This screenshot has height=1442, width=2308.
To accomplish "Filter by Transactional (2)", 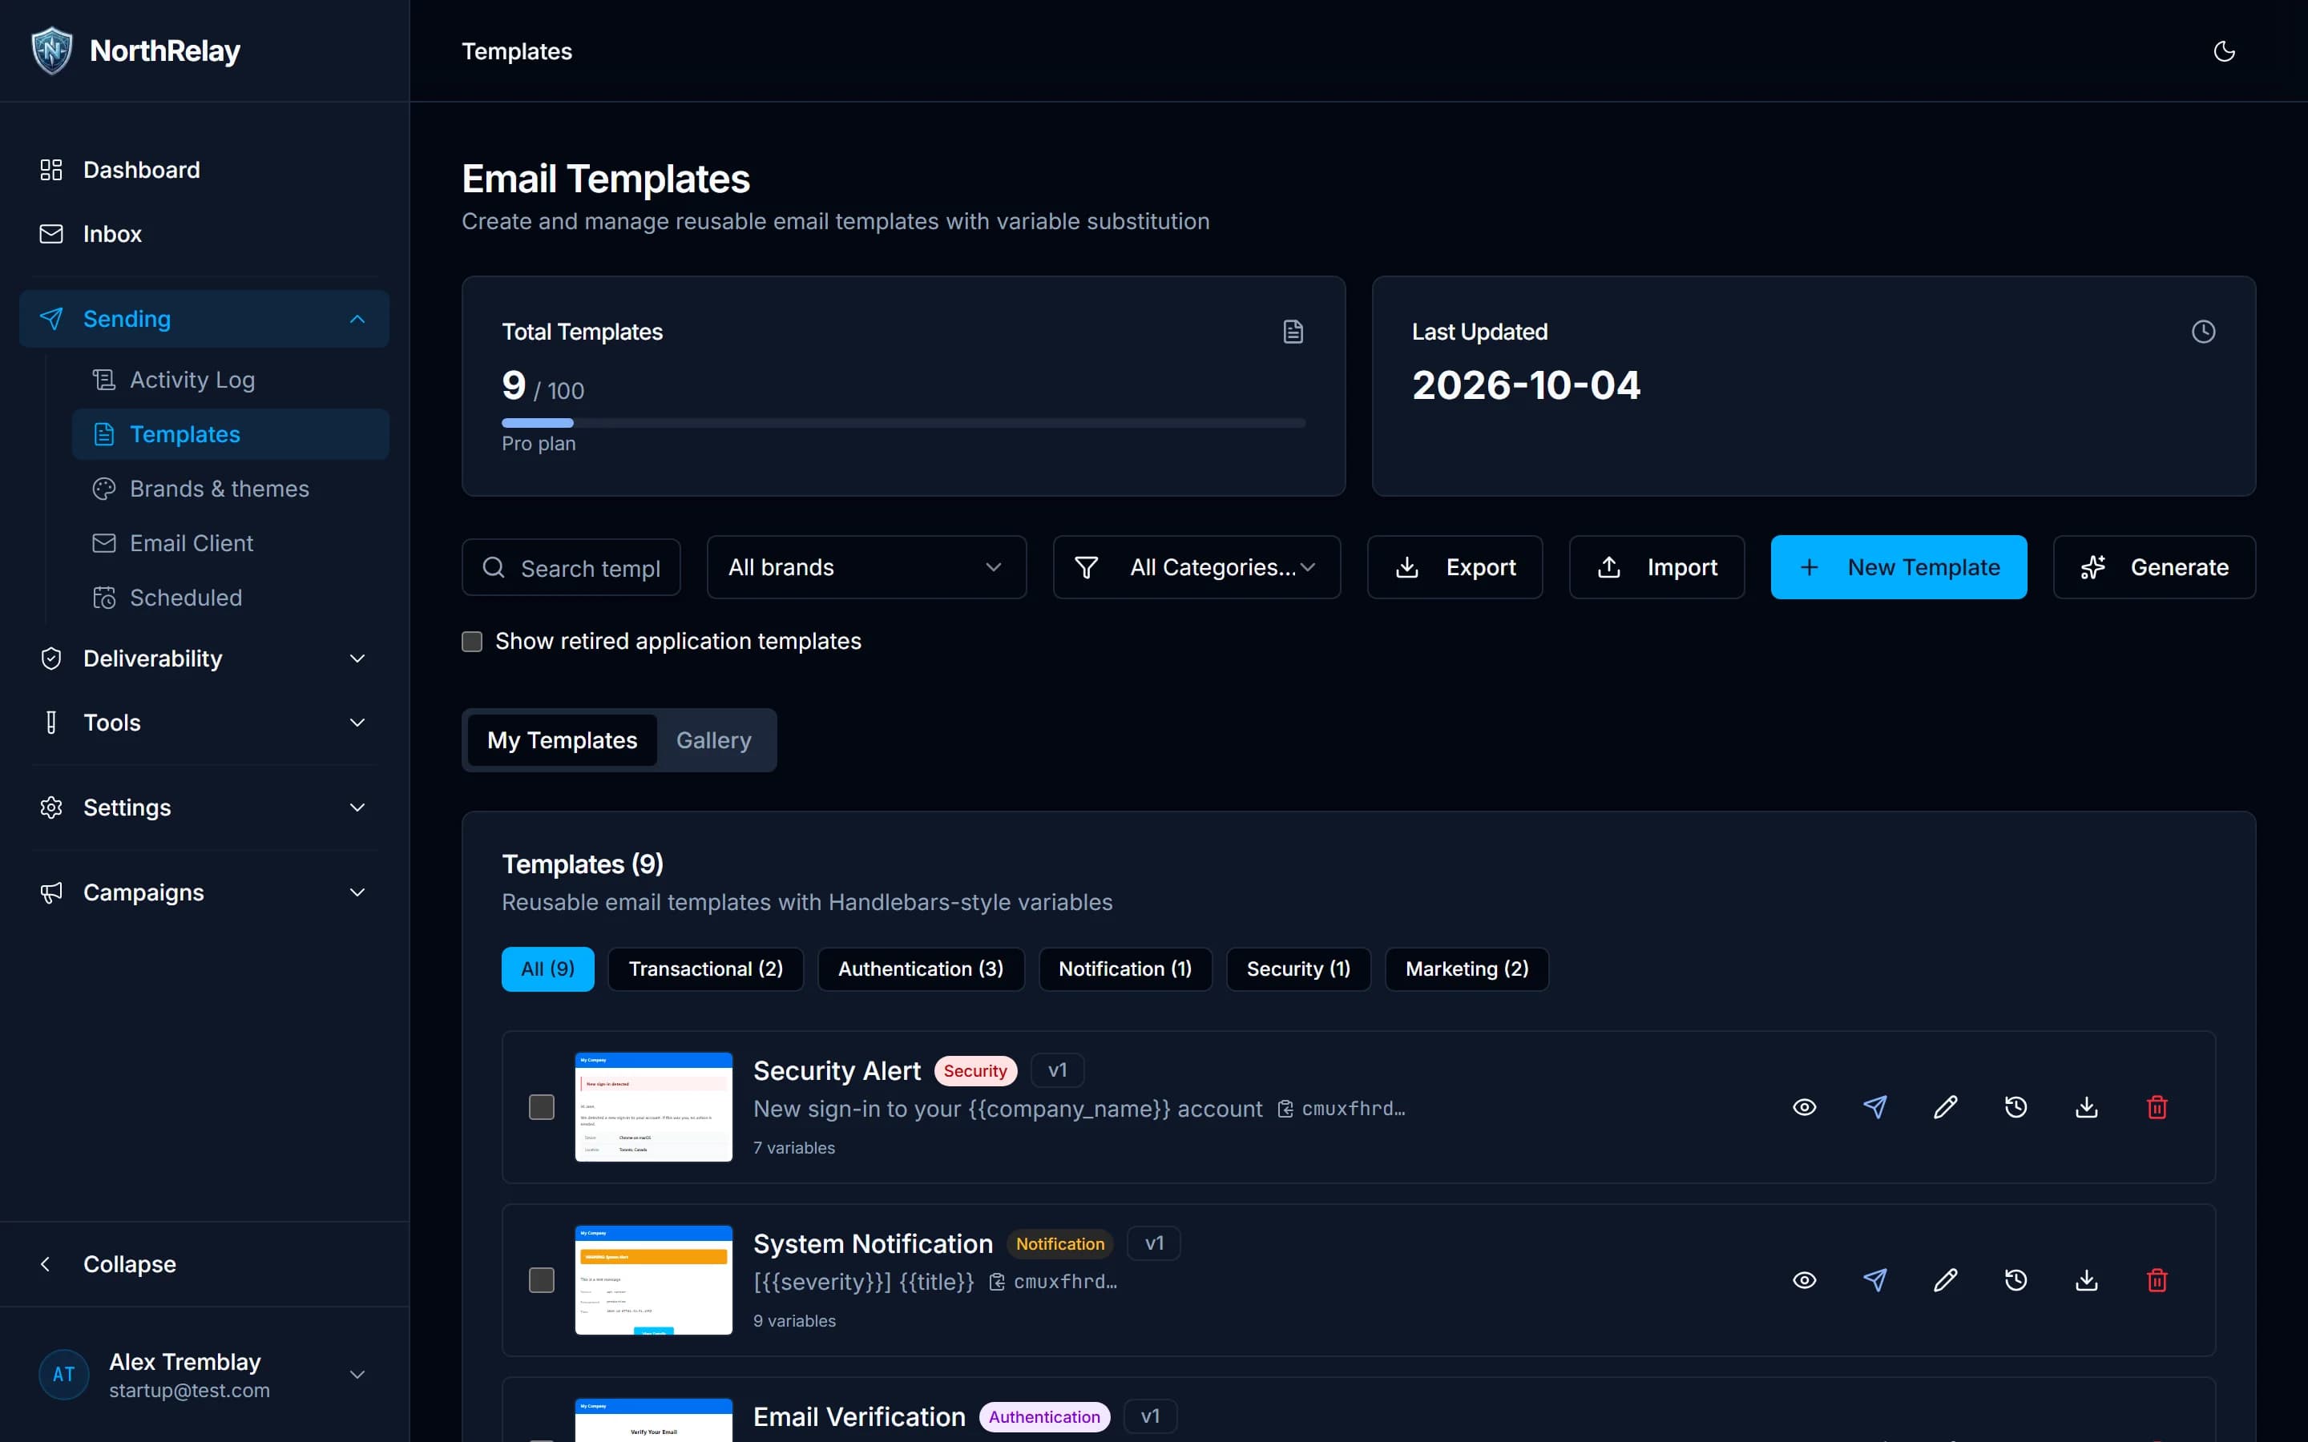I will click(x=706, y=969).
